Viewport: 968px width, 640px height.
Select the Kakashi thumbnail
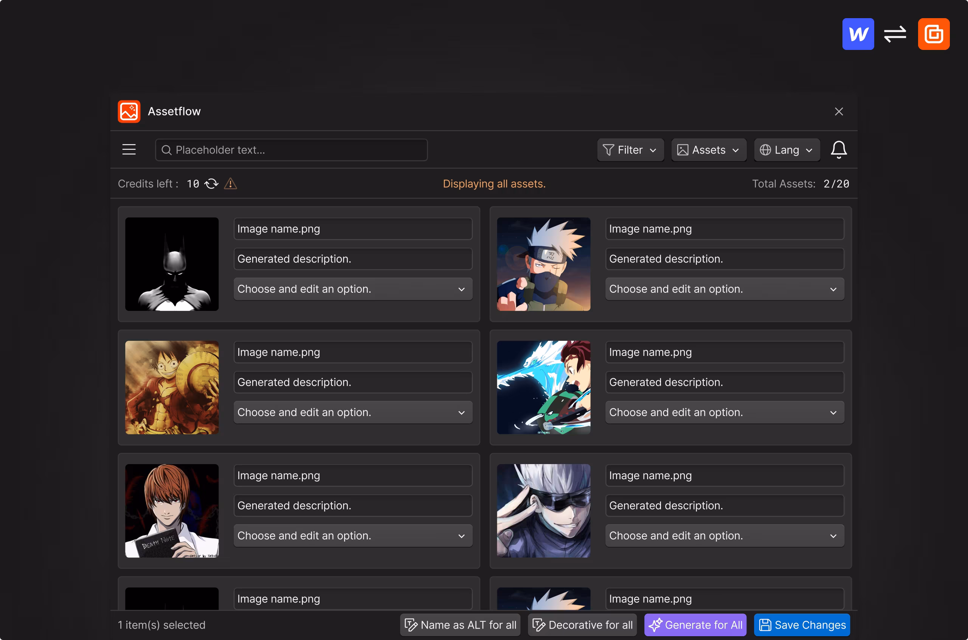[x=543, y=264]
